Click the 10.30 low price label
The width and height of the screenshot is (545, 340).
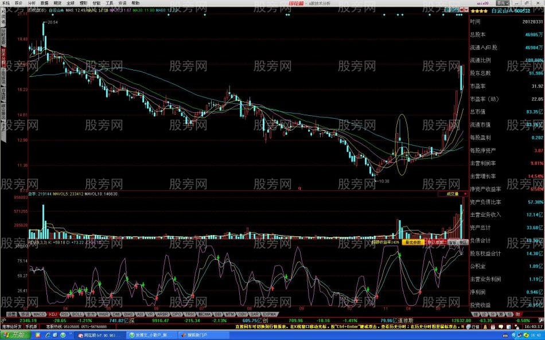pos(384,181)
